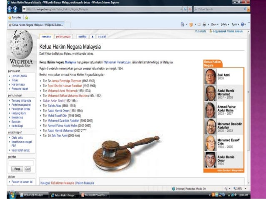This screenshot has height=199, width=266.
Task: Click the red Stop loading icon
Action: [190, 9]
